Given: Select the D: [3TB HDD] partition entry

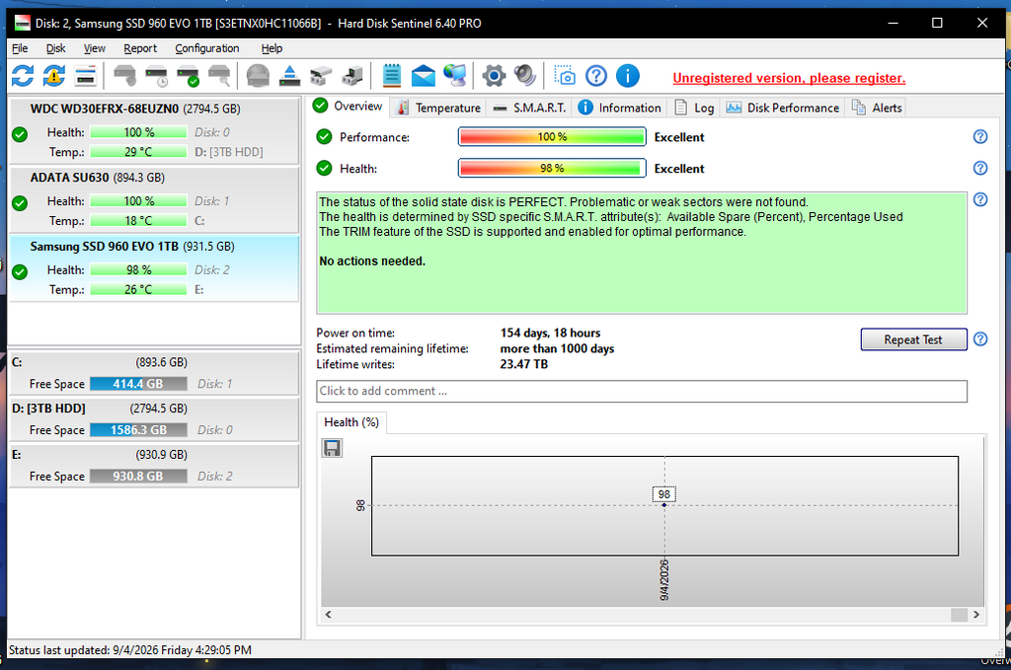Looking at the screenshot, I should click(x=153, y=419).
